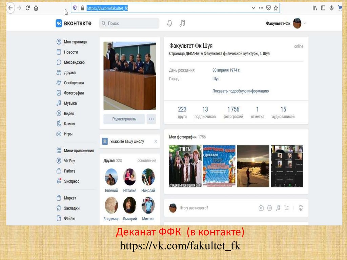Viewport: 347px width, 260px height.
Task: Expand Показать подробную информацию
Action: [x=241, y=91]
